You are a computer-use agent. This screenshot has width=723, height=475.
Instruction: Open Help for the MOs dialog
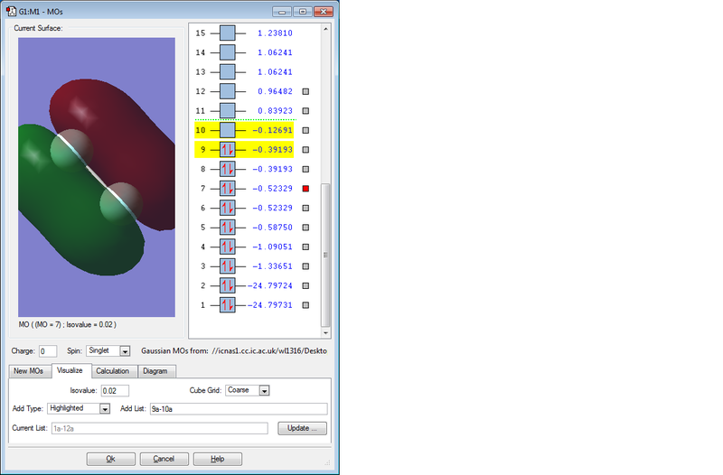pyautogui.click(x=218, y=459)
